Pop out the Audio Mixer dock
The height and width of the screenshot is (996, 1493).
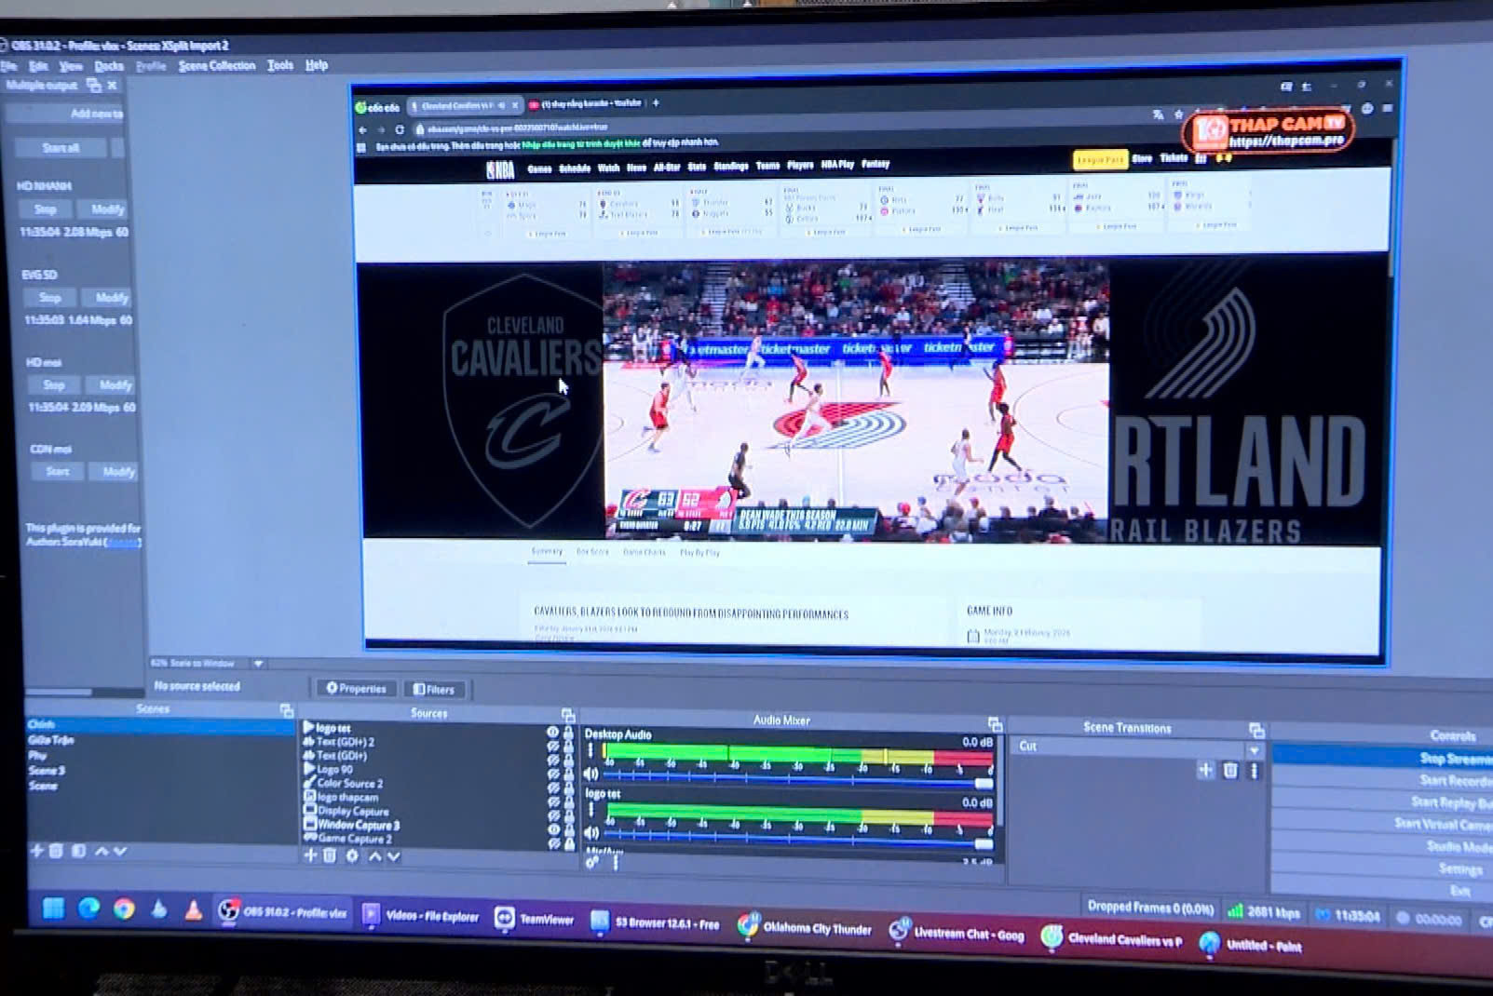[995, 724]
